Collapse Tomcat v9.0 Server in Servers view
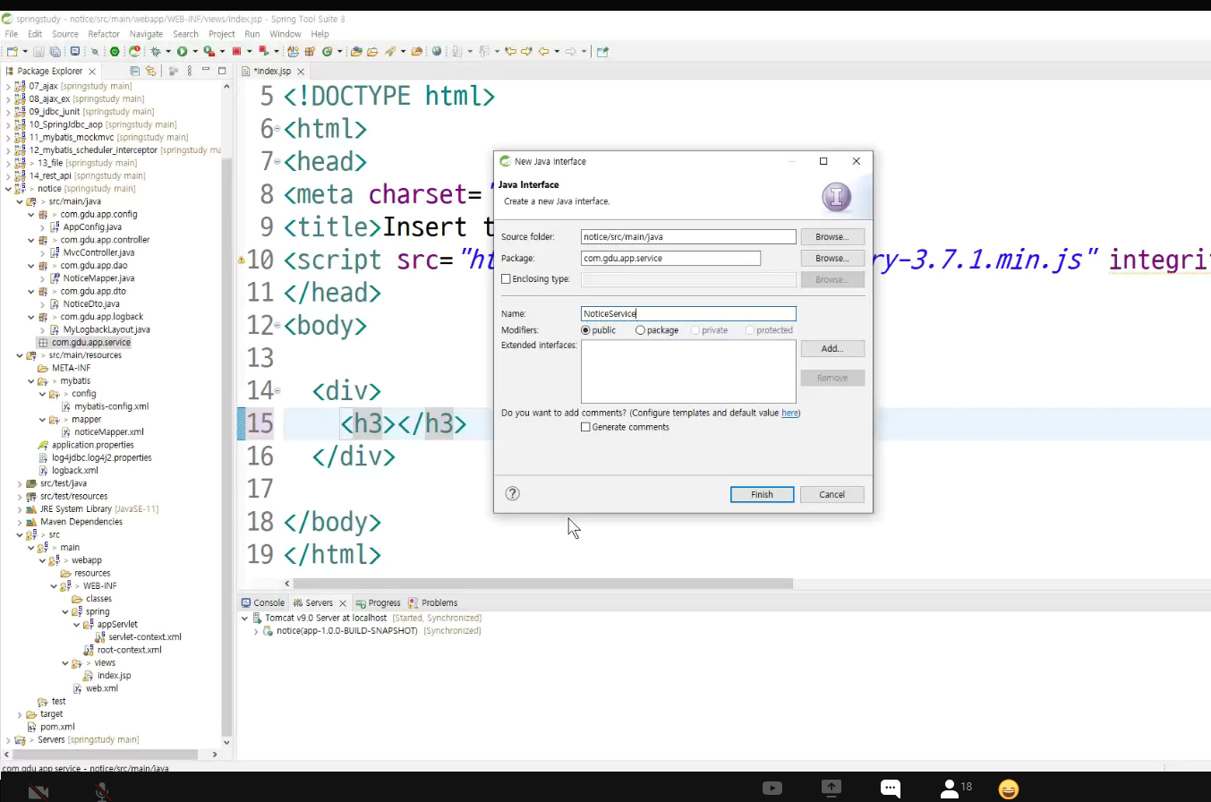The image size is (1211, 802). coord(245,618)
